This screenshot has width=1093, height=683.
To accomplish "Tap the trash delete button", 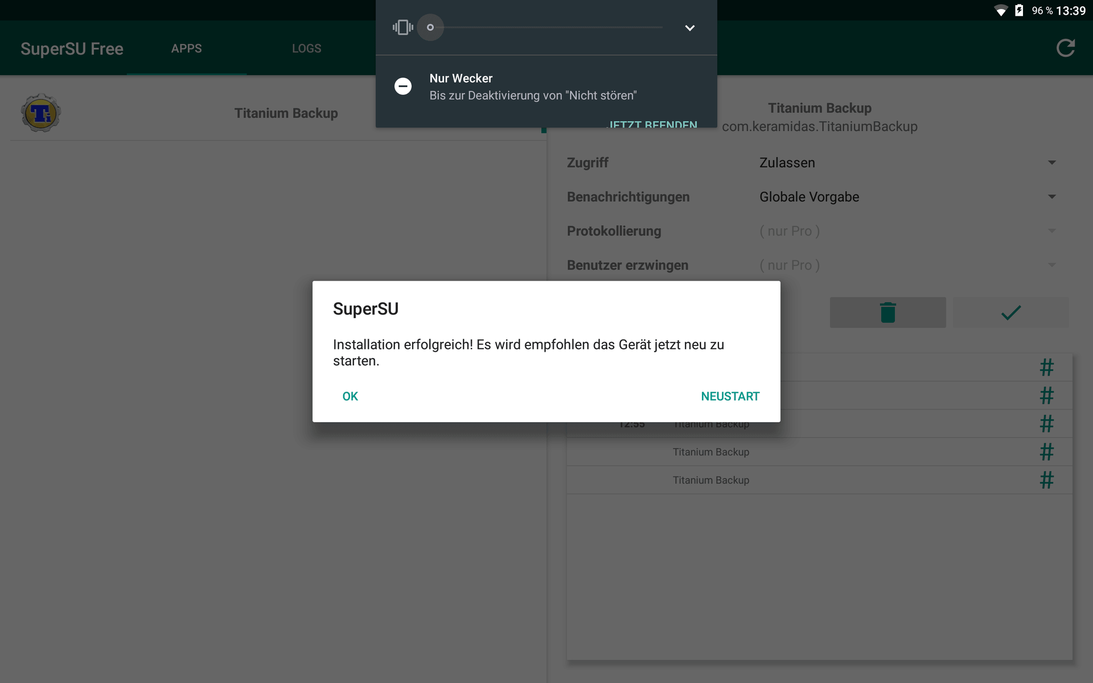I will pyautogui.click(x=887, y=312).
